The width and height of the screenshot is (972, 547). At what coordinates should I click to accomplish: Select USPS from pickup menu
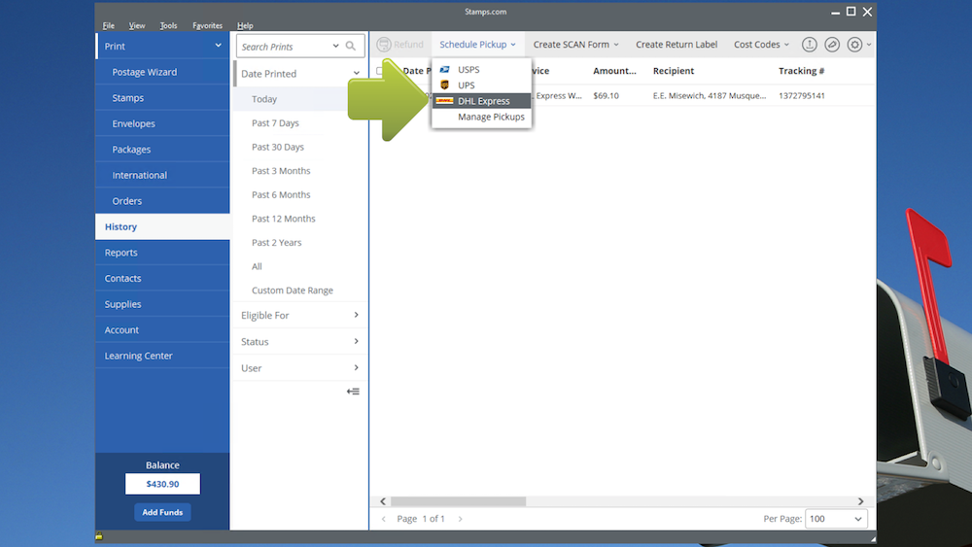click(x=482, y=69)
